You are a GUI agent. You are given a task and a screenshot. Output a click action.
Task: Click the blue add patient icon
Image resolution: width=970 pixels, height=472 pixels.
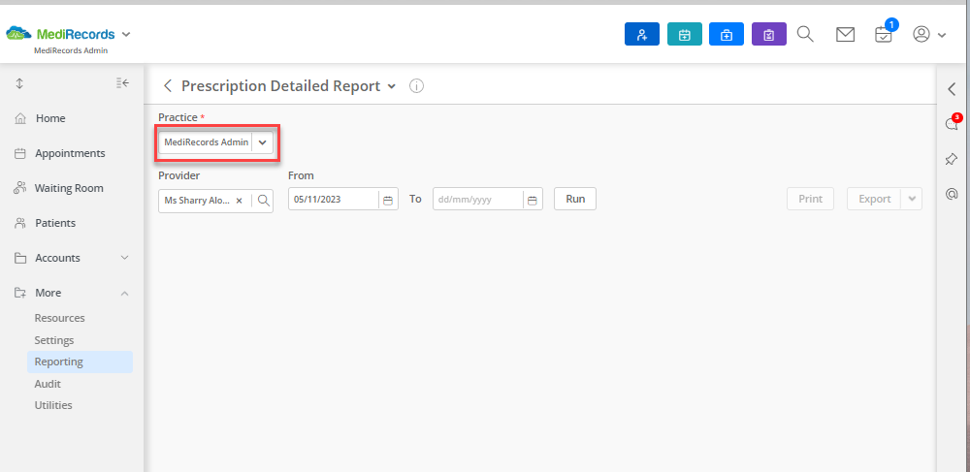pos(642,34)
